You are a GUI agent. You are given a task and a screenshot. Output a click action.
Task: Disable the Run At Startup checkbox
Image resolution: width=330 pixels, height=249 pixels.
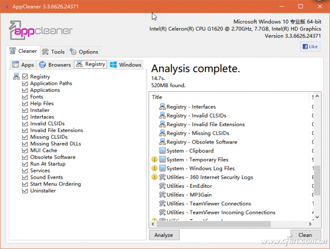click(x=25, y=164)
